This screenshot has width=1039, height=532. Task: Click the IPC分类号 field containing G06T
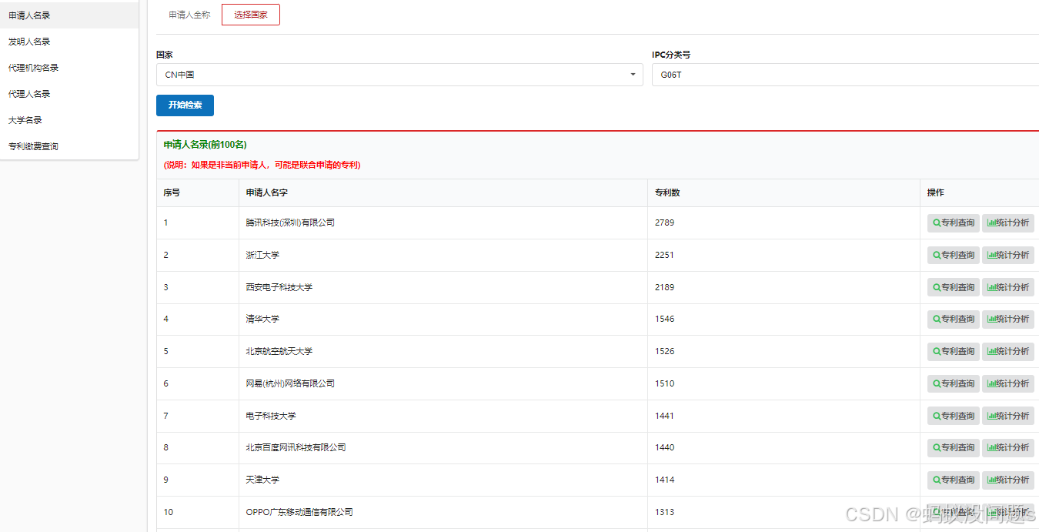(845, 75)
